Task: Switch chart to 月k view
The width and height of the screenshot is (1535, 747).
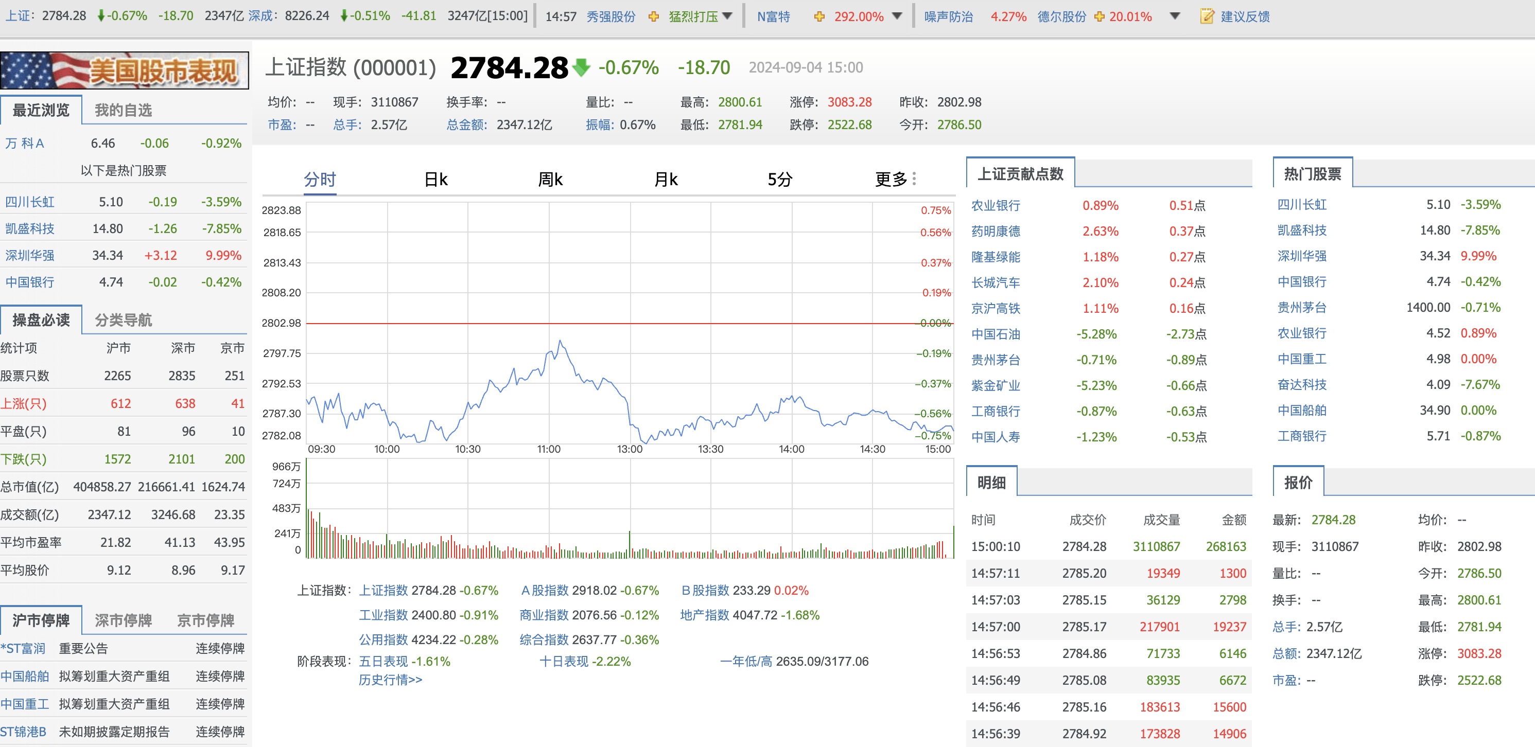Action: pyautogui.click(x=666, y=180)
